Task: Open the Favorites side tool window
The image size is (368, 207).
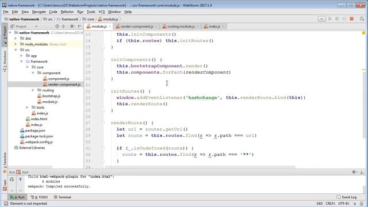Action: pos(5,163)
